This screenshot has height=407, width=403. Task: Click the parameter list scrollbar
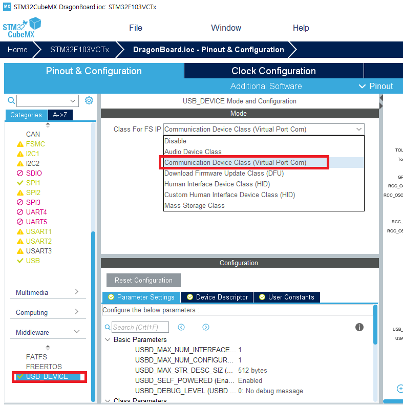[x=375, y=325]
